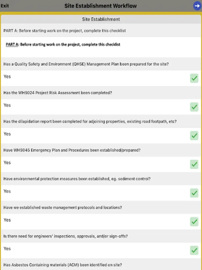The width and height of the screenshot is (202, 270).
Task: Toggle checkmark for WHS024 Project Risk Assessment
Action: point(194,107)
